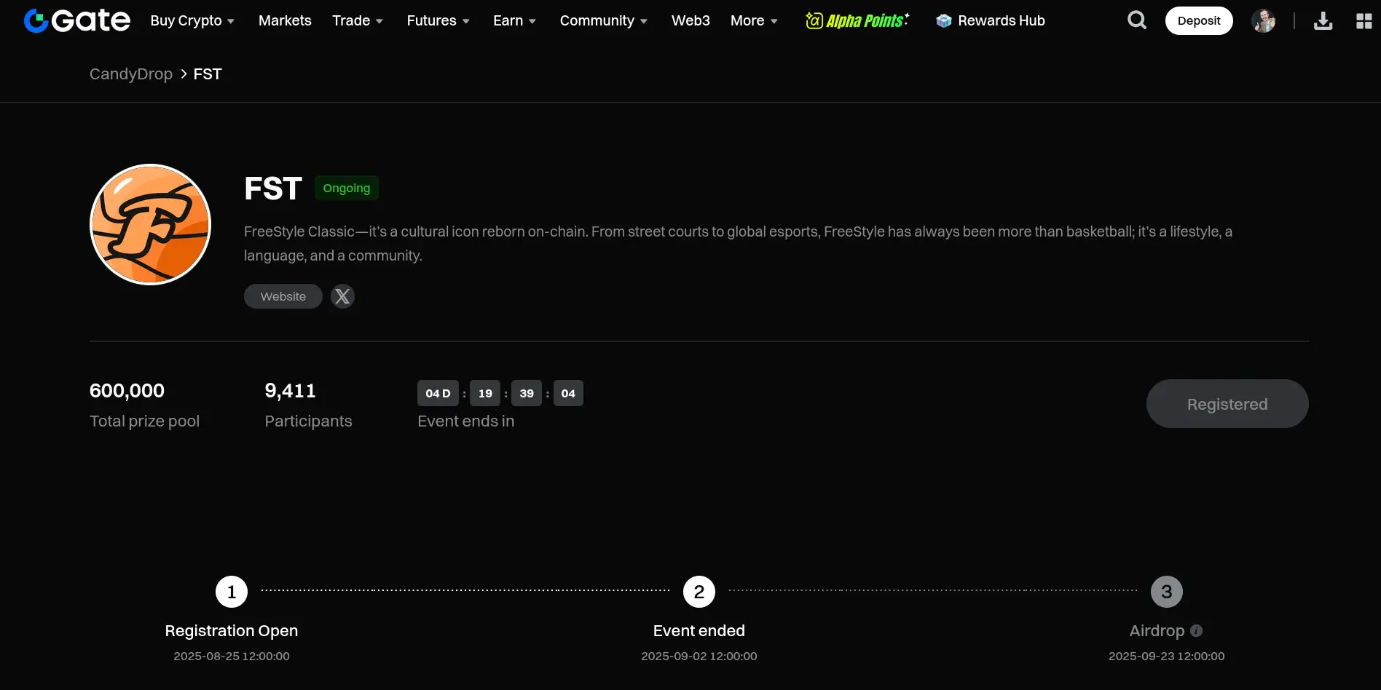Open the Gate logo homepage
The width and height of the screenshot is (1381, 690).
tap(77, 20)
